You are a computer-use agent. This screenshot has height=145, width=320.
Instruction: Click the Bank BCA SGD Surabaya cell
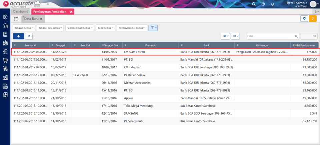click(x=206, y=113)
